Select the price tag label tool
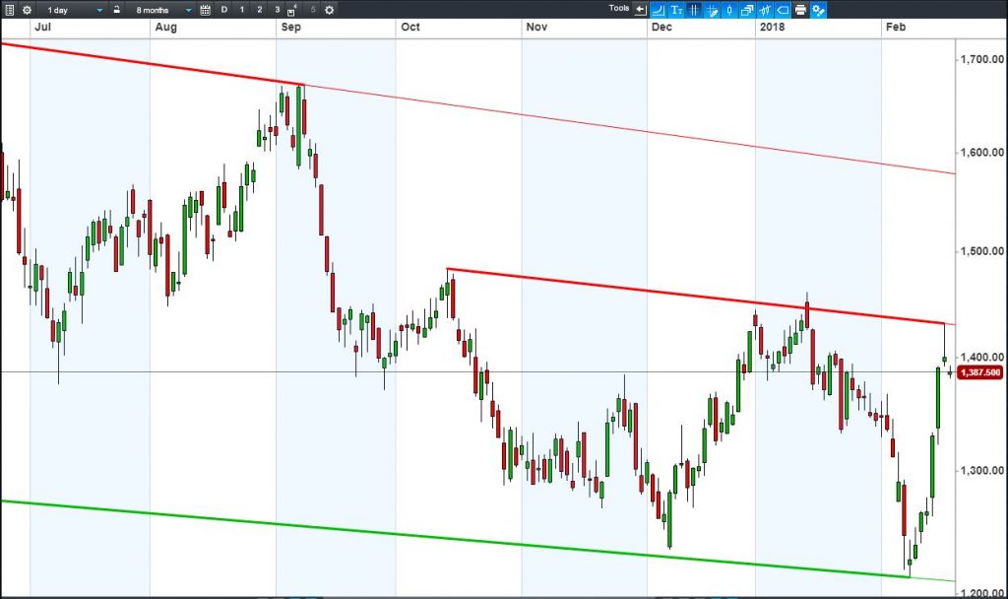 783,10
